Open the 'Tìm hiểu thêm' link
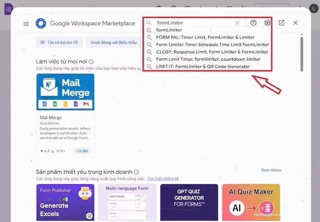Image resolution: width=320 pixels, height=222 pixels. (163, 179)
